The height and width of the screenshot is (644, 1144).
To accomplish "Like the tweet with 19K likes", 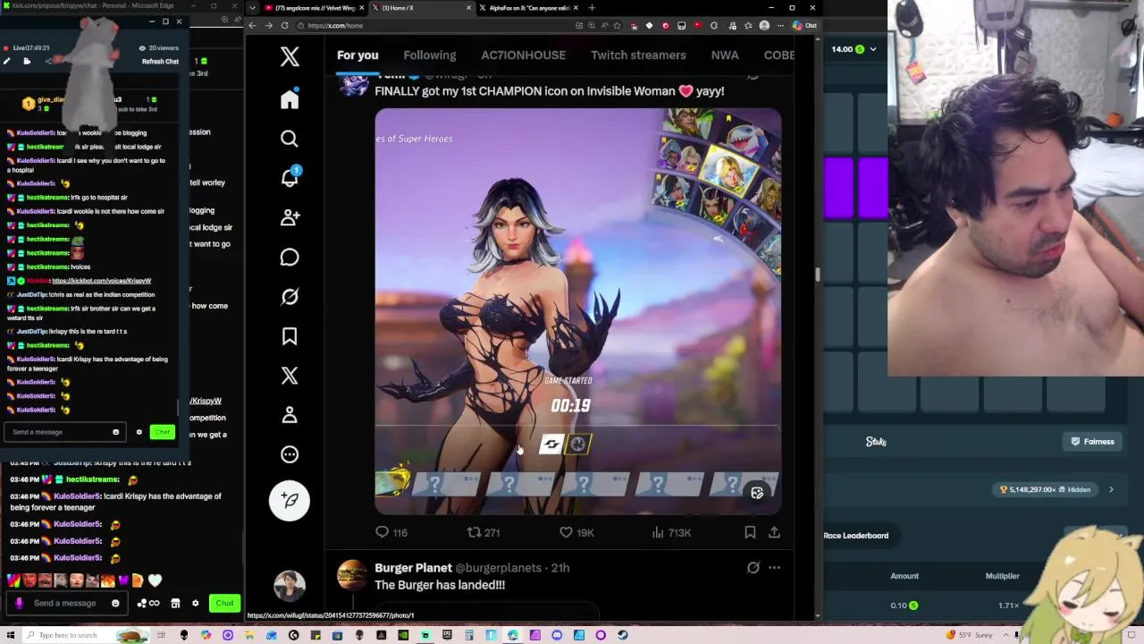I will click(x=576, y=532).
